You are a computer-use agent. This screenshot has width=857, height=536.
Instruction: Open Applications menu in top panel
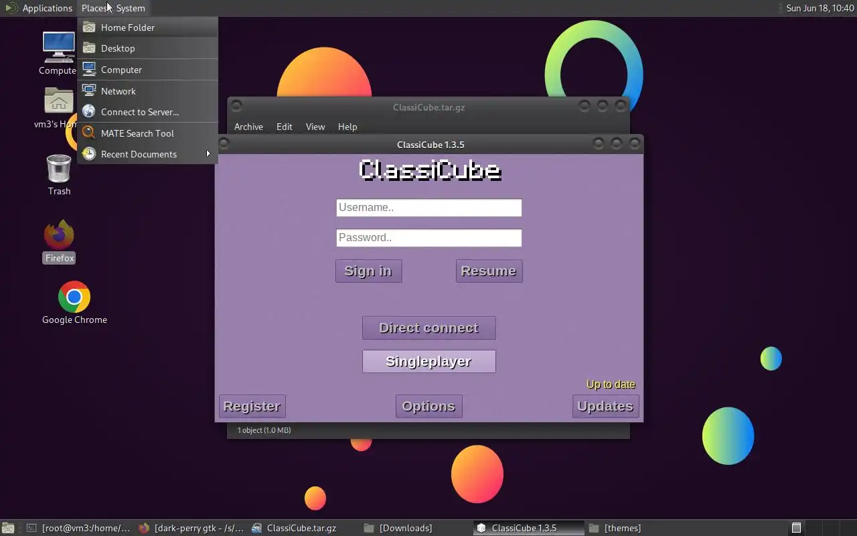[47, 8]
